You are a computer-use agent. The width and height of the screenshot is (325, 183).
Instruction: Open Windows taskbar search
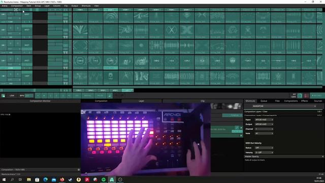pos(12,179)
